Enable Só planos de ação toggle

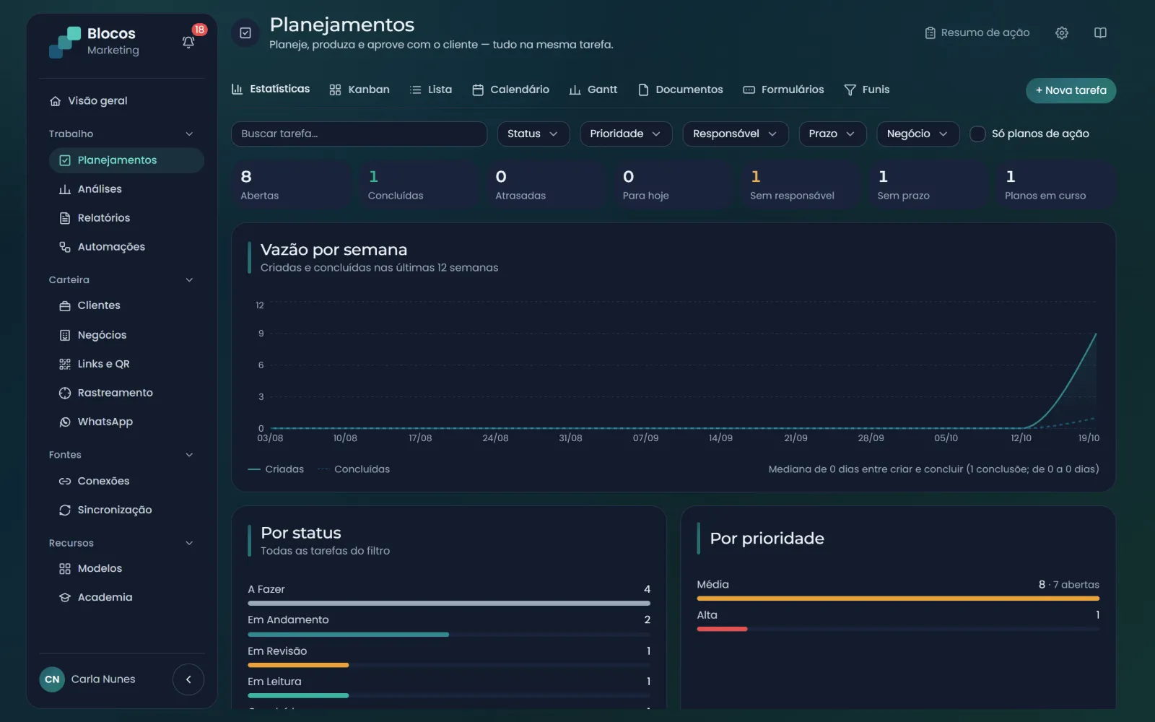977,134
